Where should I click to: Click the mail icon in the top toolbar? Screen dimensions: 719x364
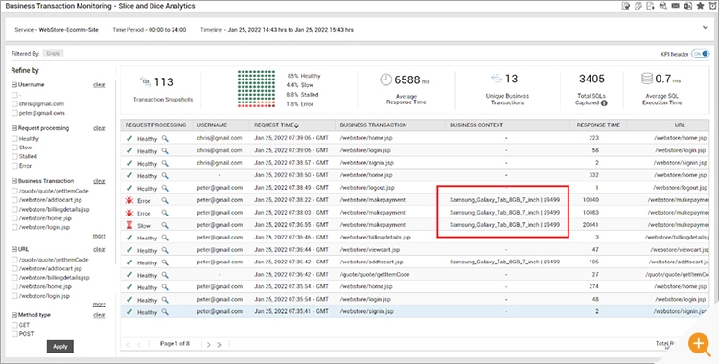676,6
